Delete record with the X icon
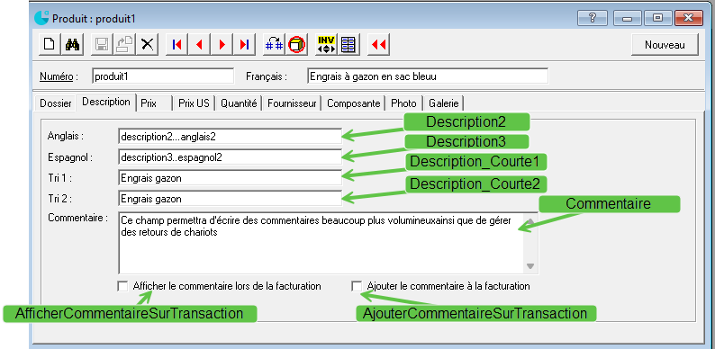Image resolution: width=715 pixels, height=349 pixels. 147,44
